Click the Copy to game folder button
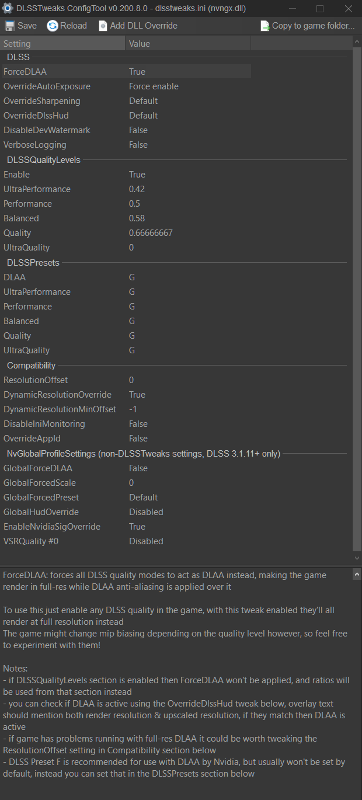The width and height of the screenshot is (362, 800). point(307,26)
